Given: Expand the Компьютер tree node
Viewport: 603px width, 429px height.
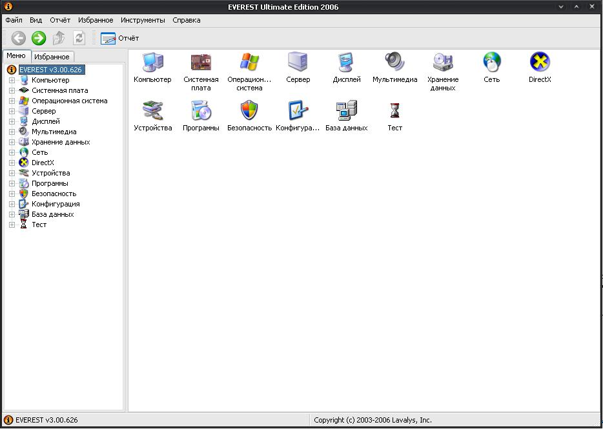Looking at the screenshot, I should [x=12, y=81].
